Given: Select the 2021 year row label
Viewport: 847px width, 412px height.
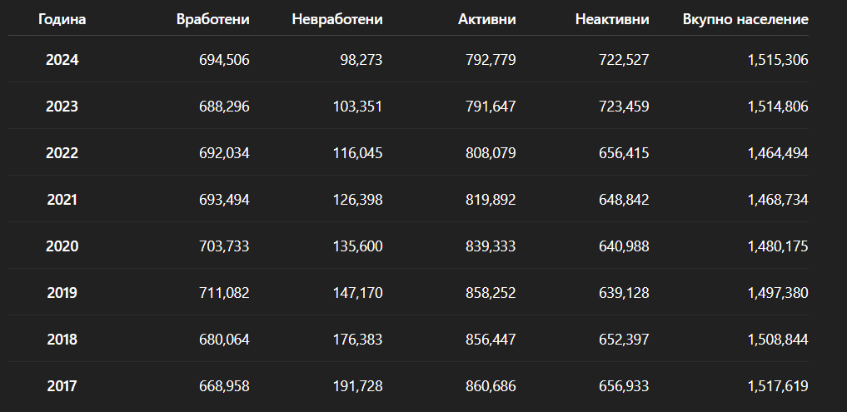Looking at the screenshot, I should [x=62, y=200].
